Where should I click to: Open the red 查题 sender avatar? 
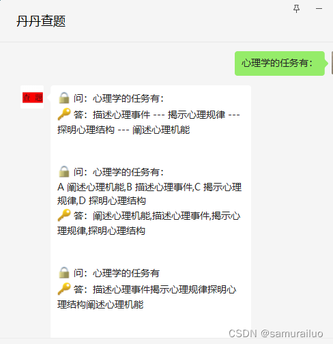pyautogui.click(x=32, y=97)
